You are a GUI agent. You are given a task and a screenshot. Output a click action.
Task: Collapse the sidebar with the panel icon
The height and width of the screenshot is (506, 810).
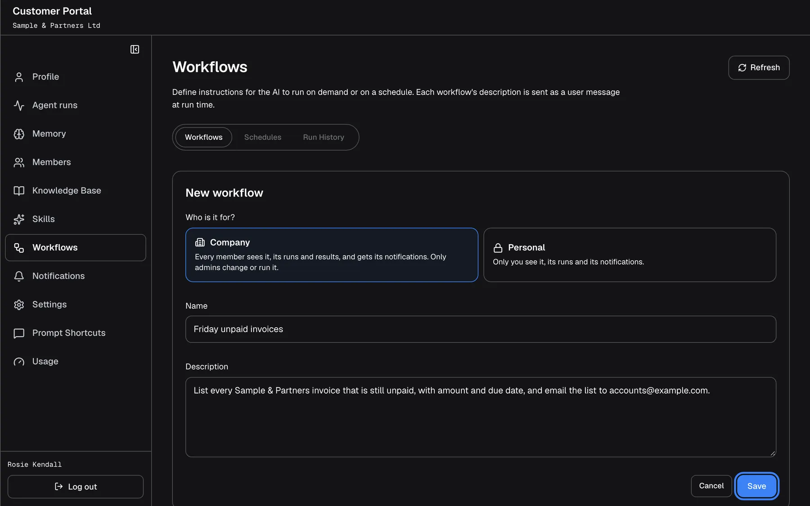pos(135,49)
